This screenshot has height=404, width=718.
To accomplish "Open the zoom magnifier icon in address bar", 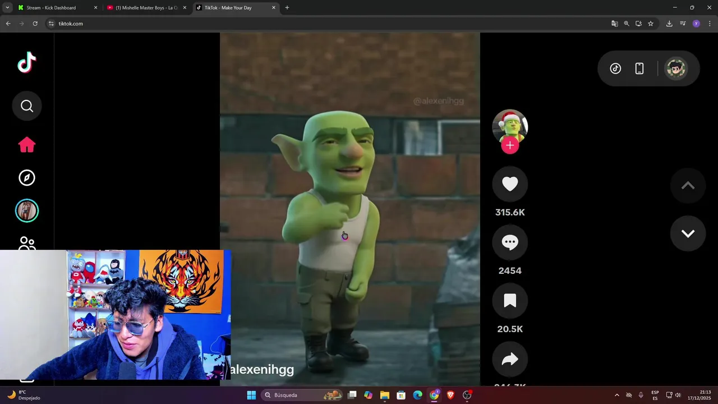I will click(x=627, y=24).
